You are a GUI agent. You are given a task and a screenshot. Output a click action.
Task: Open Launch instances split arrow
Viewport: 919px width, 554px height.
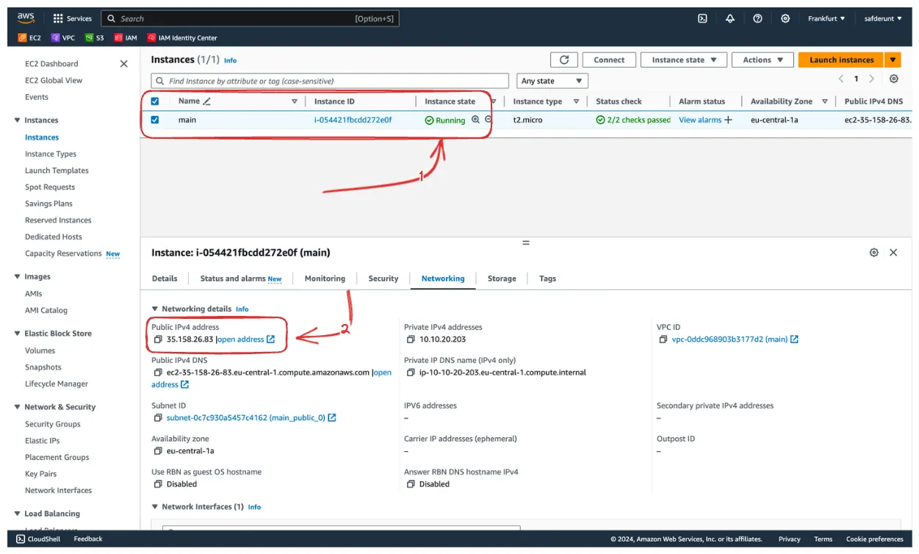click(x=893, y=60)
